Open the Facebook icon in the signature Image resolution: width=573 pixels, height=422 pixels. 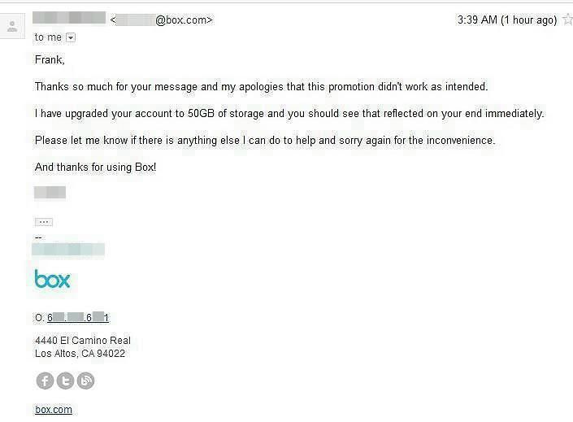45,381
